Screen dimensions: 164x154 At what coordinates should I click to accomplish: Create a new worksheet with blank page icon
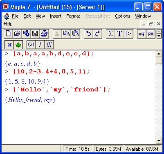click(x=8, y=34)
